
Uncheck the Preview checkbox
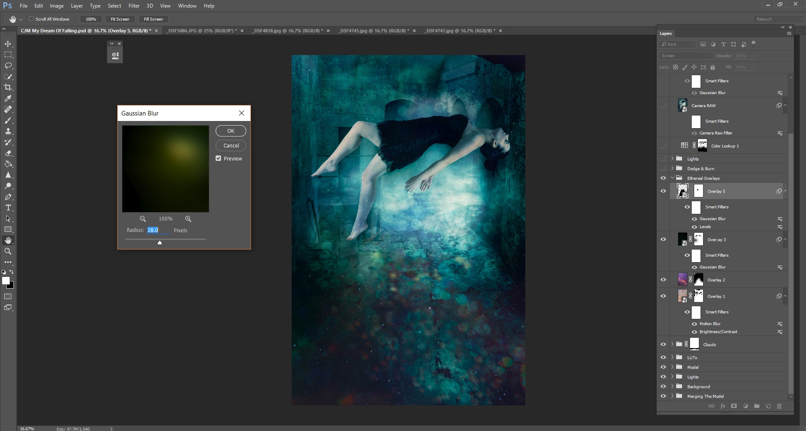(x=218, y=158)
